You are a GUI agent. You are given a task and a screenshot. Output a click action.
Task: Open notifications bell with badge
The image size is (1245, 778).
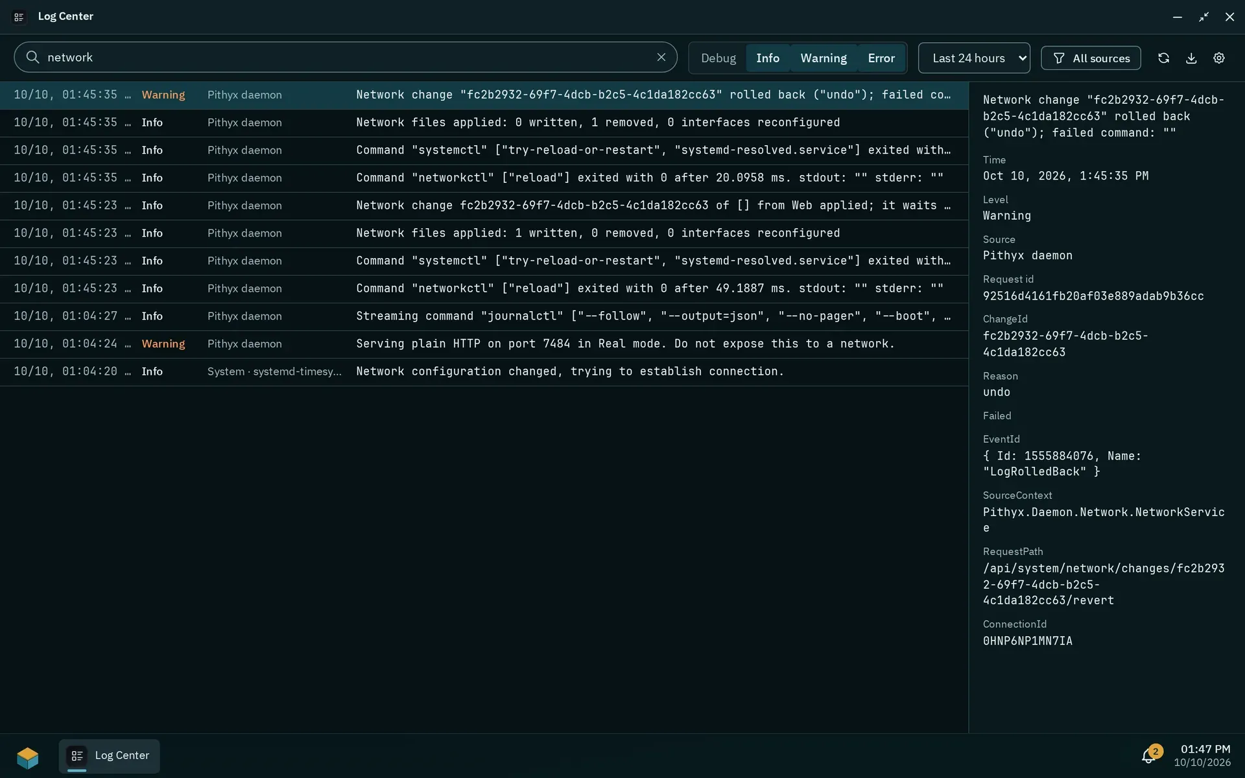[1150, 755]
